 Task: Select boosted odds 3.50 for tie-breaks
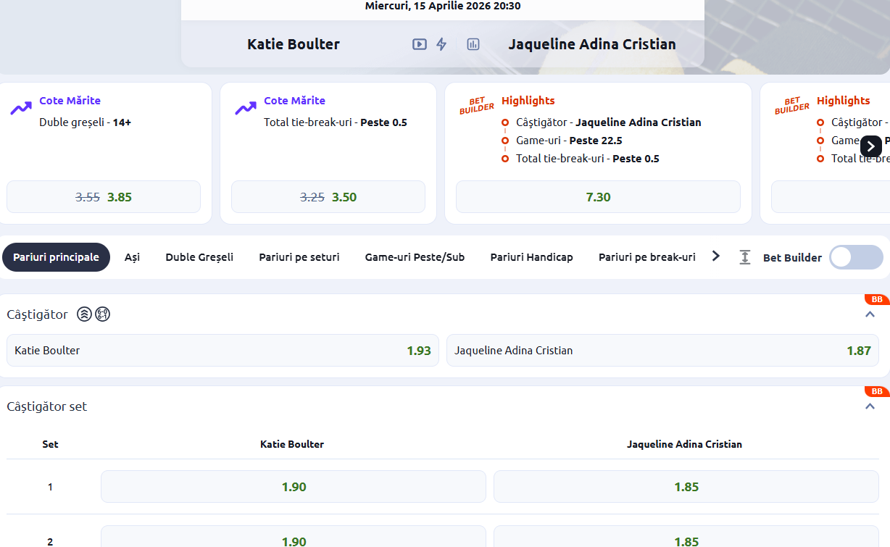tap(328, 197)
